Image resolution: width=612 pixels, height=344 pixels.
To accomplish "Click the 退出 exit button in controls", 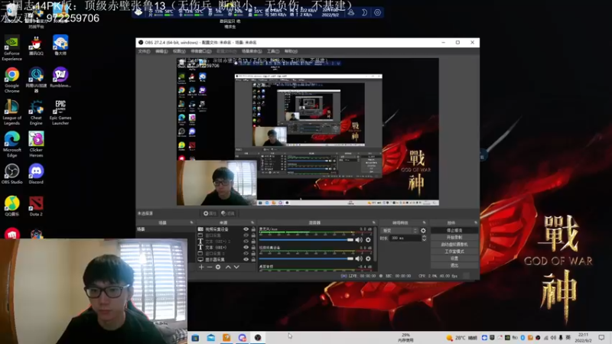I will tap(454, 265).
